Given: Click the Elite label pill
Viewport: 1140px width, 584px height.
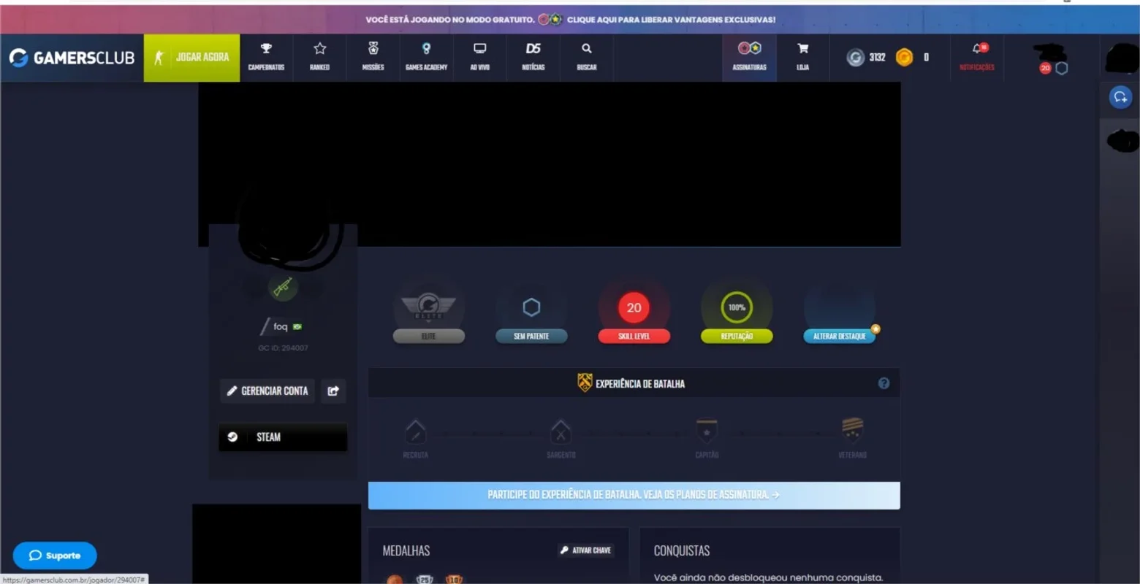Looking at the screenshot, I should [428, 336].
